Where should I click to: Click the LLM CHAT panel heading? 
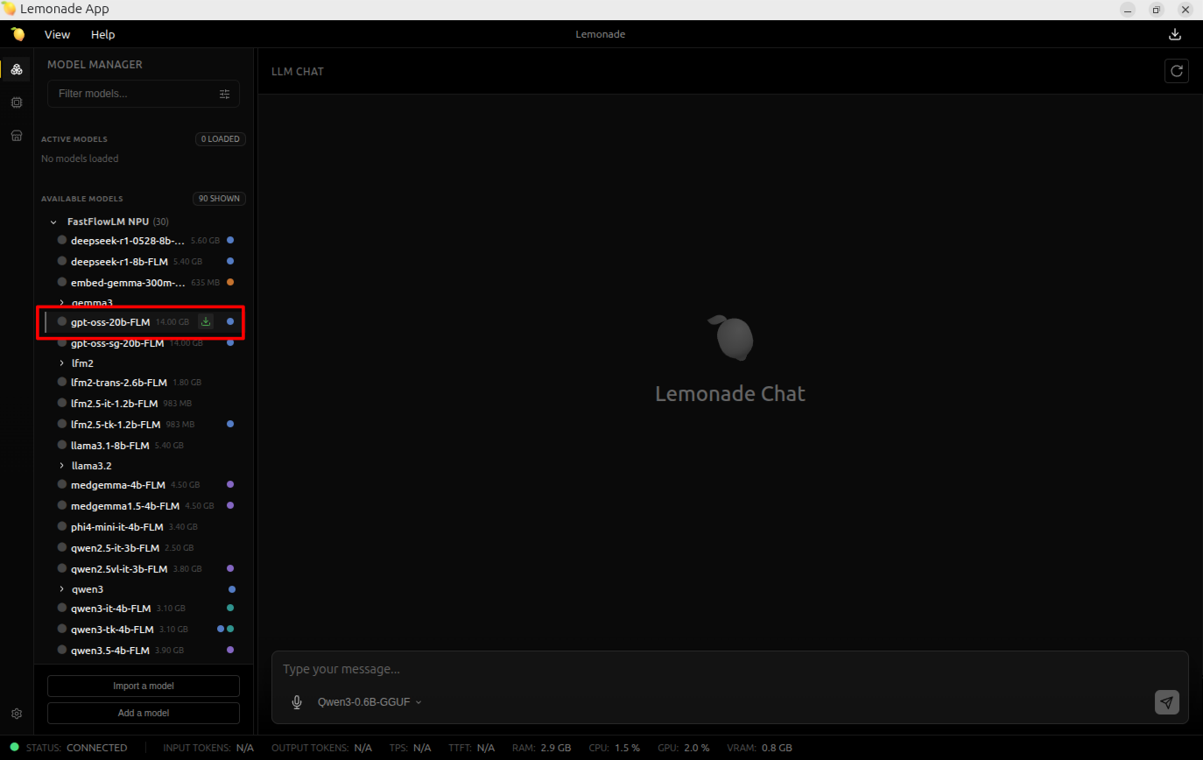tap(298, 72)
